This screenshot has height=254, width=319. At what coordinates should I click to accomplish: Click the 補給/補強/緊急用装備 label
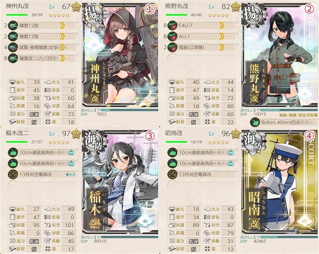(x=298, y=115)
